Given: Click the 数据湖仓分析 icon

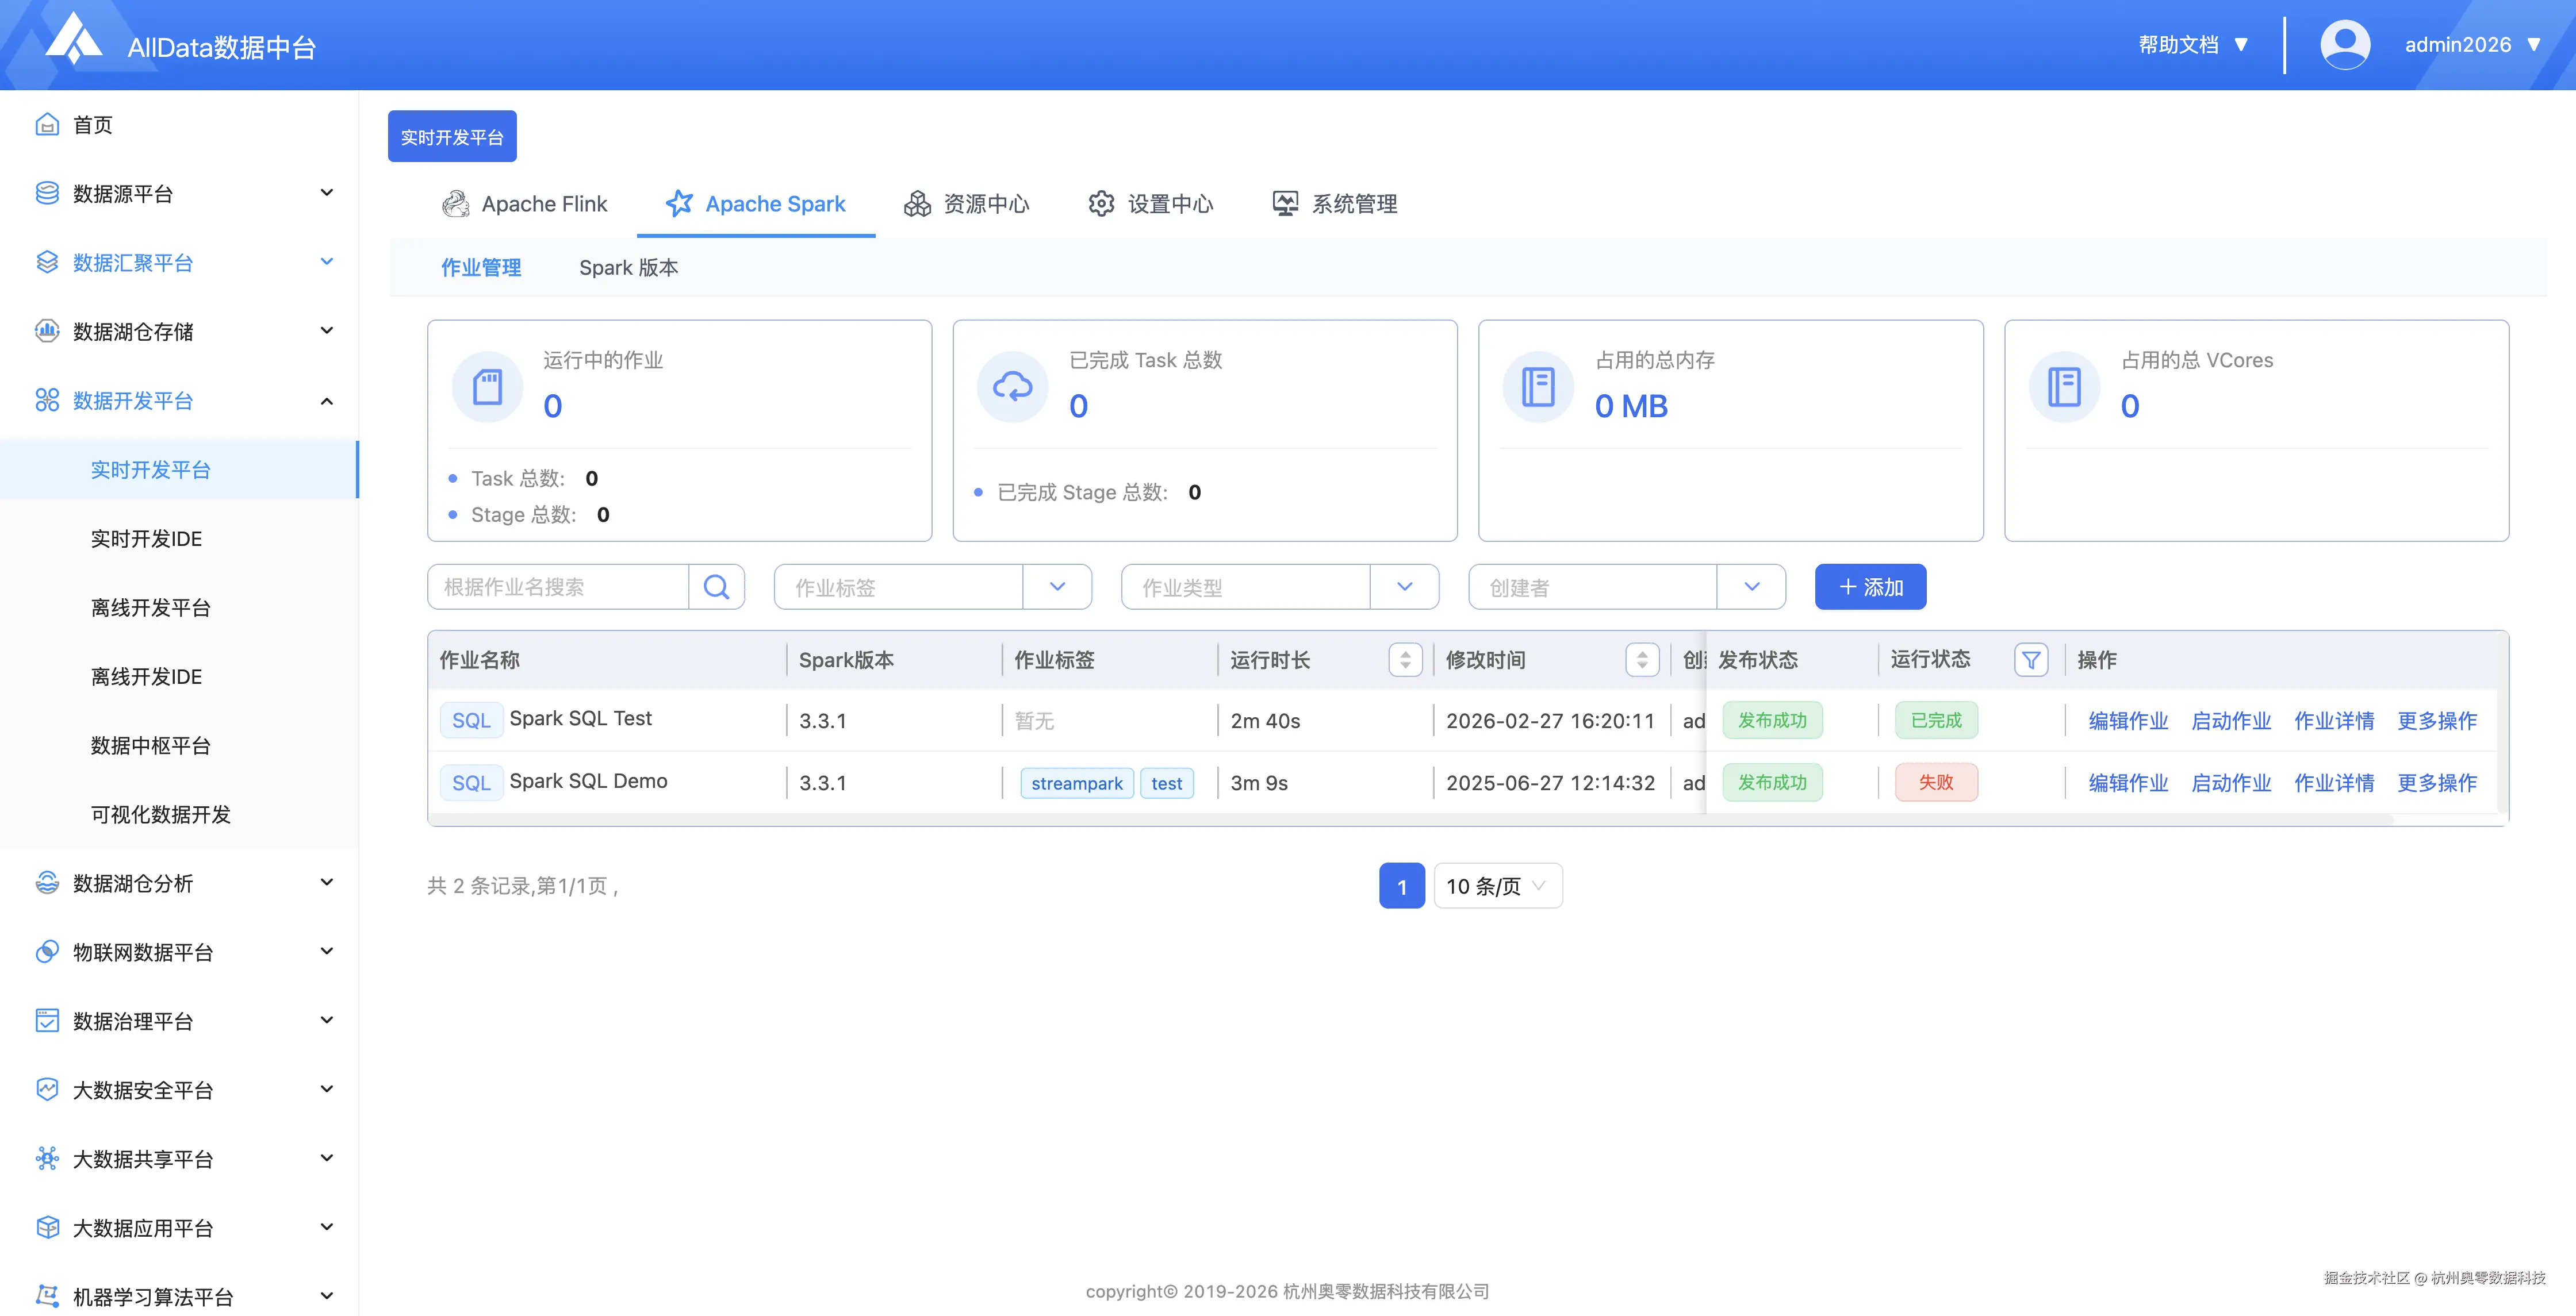Looking at the screenshot, I should [47, 882].
